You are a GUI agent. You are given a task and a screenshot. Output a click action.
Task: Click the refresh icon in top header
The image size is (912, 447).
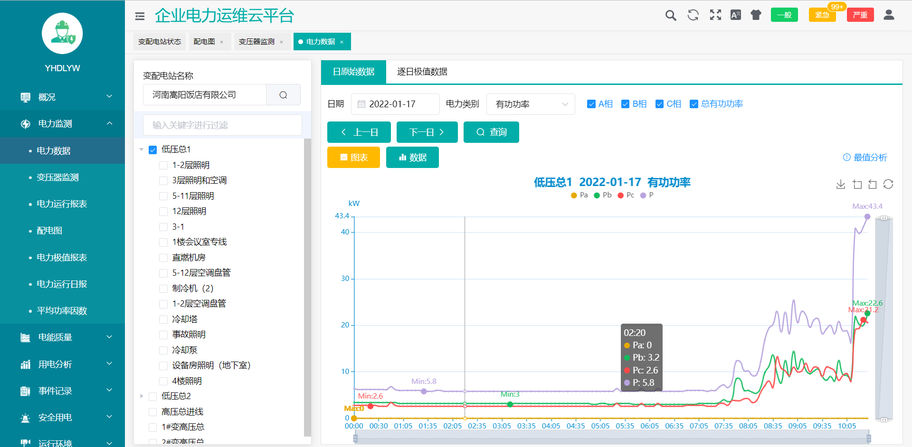(693, 15)
